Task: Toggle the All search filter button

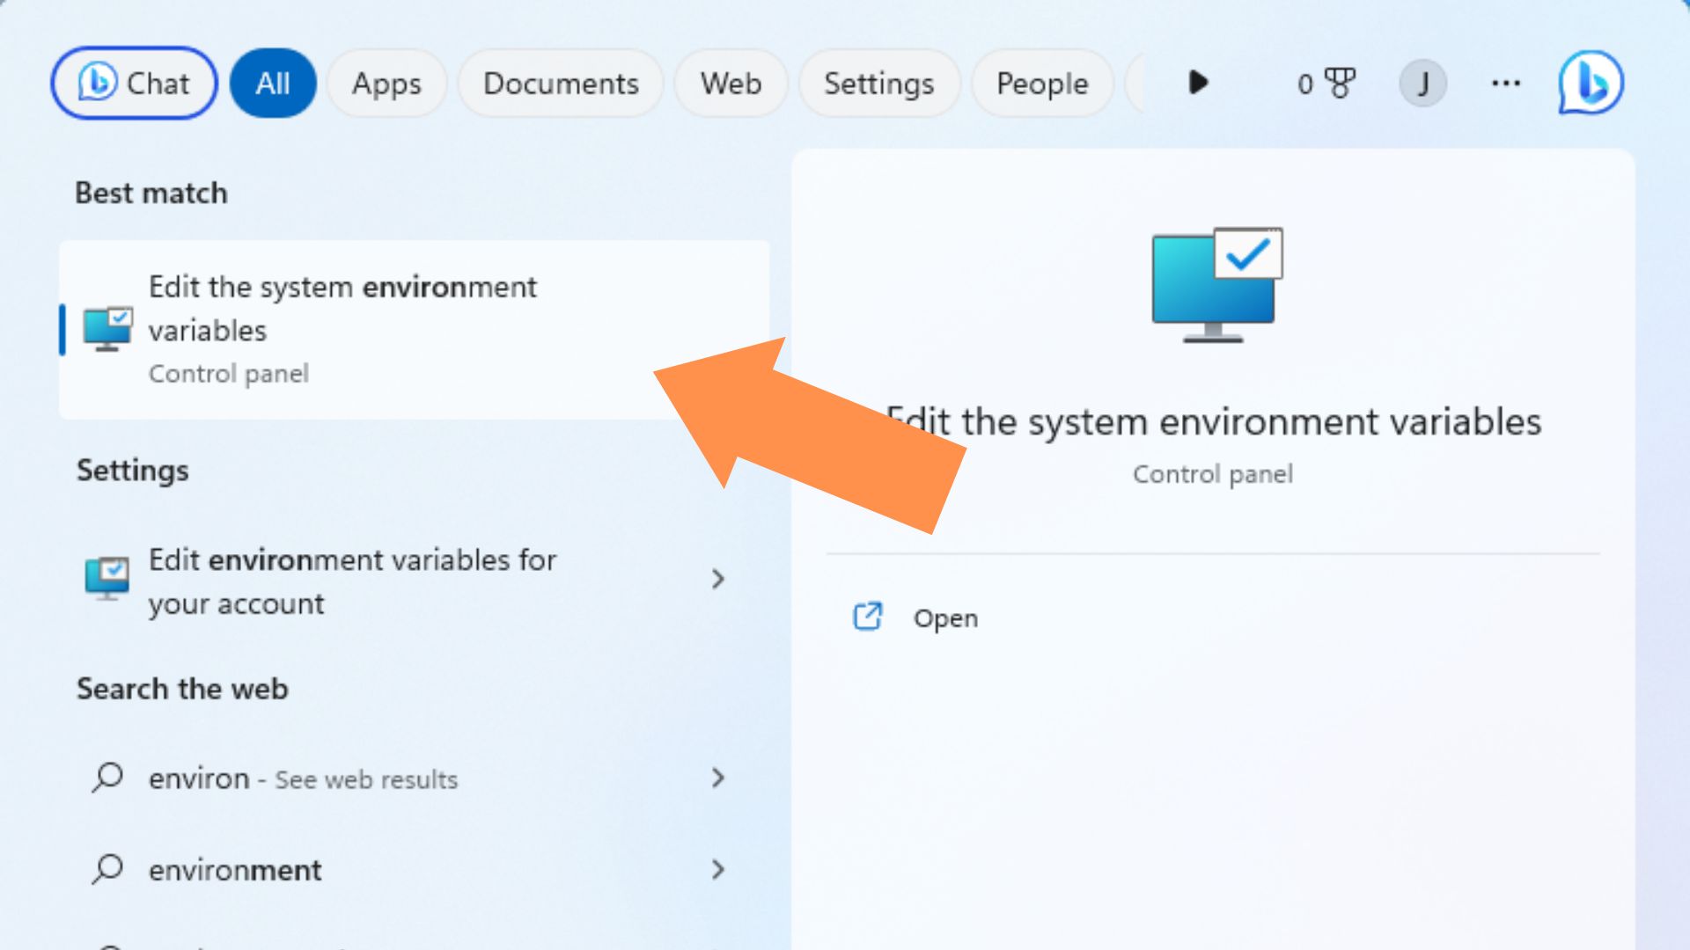Action: (x=272, y=83)
